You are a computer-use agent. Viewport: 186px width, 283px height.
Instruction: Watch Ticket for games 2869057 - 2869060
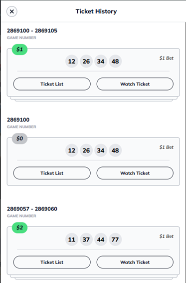click(x=135, y=262)
